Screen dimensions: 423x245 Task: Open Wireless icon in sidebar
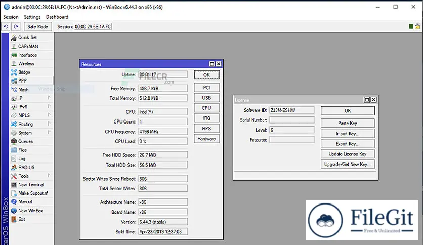(x=14, y=64)
